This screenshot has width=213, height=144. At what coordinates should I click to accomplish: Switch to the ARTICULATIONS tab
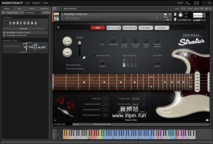point(114,28)
